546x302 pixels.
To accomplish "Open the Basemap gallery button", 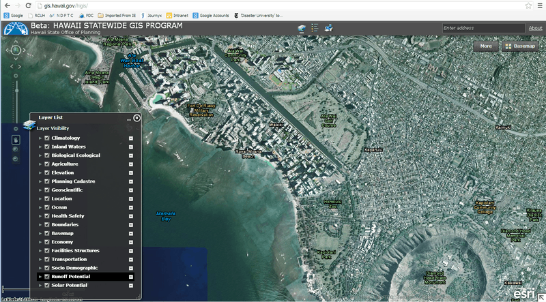I will (x=520, y=46).
